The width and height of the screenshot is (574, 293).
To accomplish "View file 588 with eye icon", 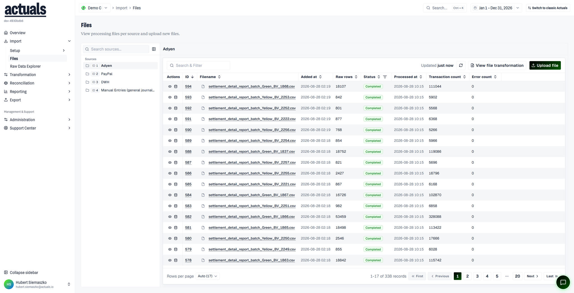I will click(170, 152).
